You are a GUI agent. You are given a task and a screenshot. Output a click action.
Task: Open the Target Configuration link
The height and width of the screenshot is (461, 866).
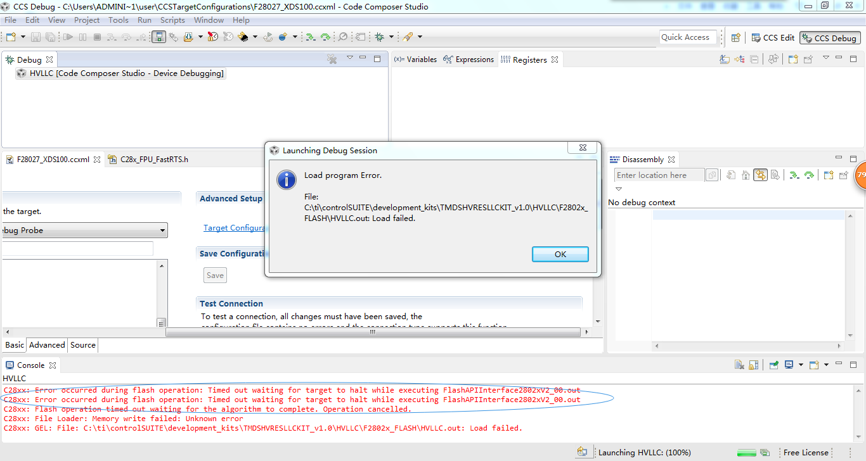235,228
